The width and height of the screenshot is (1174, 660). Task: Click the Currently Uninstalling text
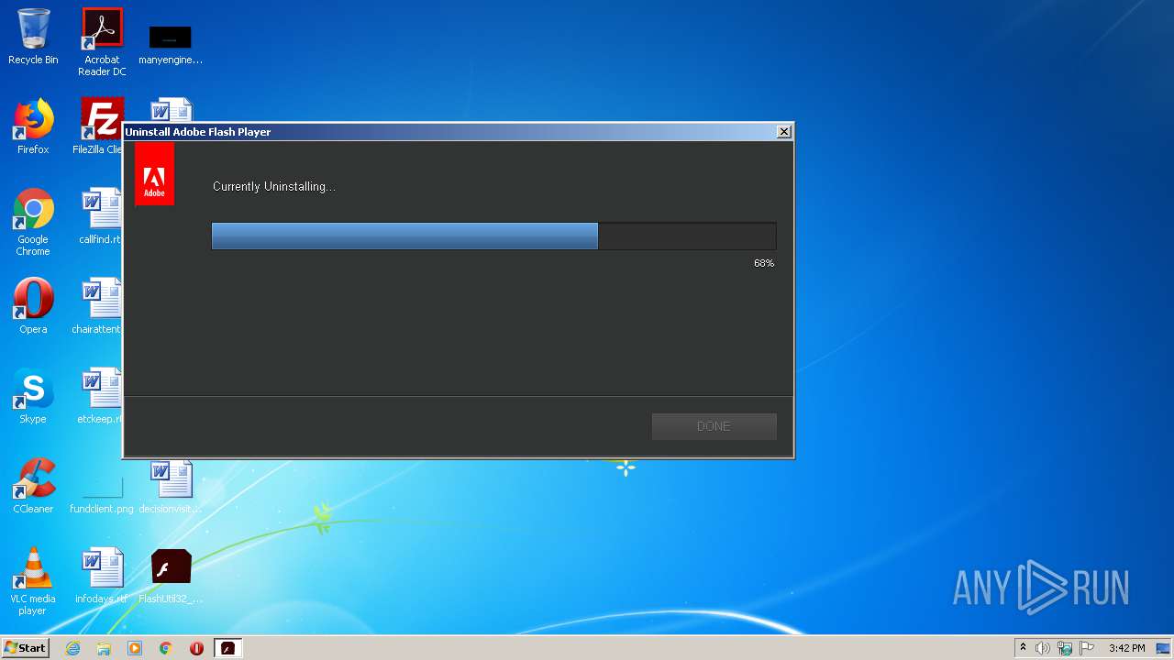[x=274, y=187]
